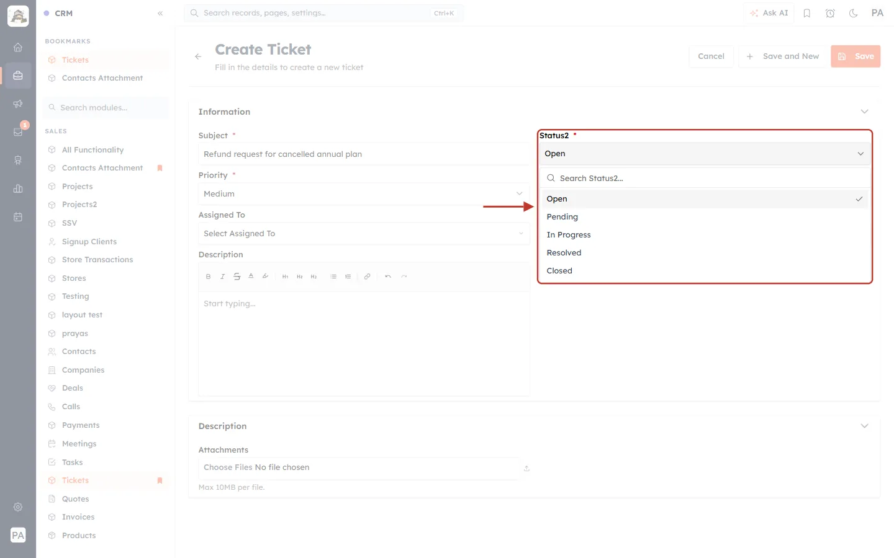
Task: Apply bold formatting in the description editor
Action: coord(208,277)
